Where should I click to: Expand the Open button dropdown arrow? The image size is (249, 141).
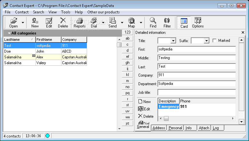point(23,23)
